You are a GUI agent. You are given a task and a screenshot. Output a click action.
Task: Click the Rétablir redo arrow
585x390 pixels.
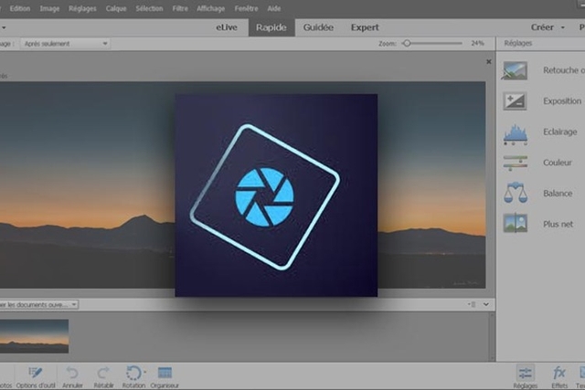(103, 373)
